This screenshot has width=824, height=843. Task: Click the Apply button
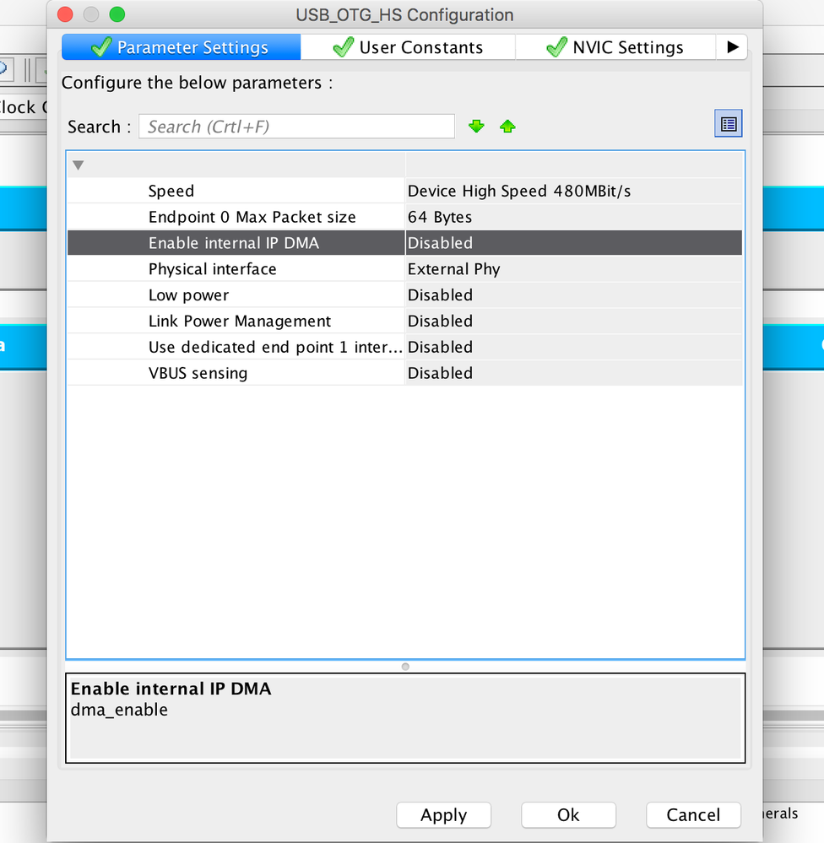pyautogui.click(x=444, y=815)
